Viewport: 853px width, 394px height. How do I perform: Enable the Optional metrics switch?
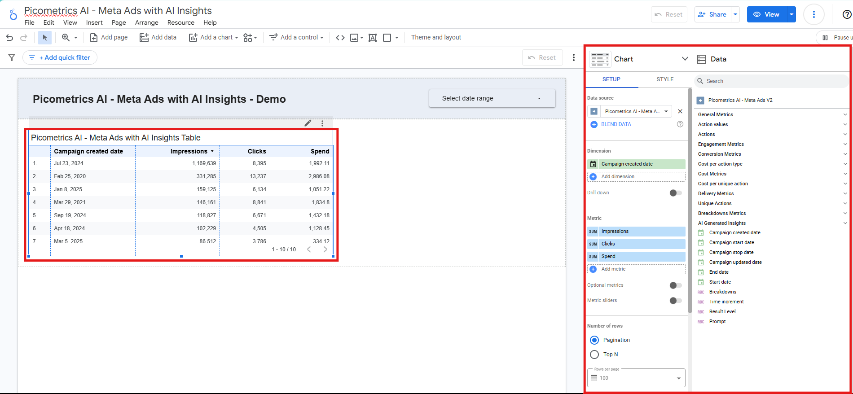click(x=675, y=285)
